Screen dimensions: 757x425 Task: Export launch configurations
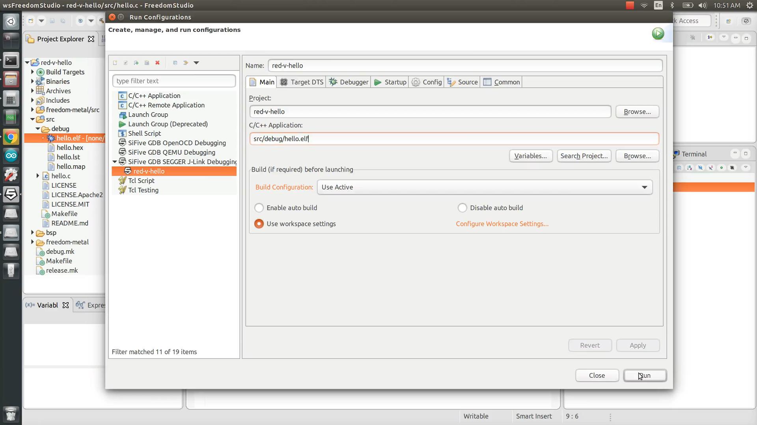point(147,63)
